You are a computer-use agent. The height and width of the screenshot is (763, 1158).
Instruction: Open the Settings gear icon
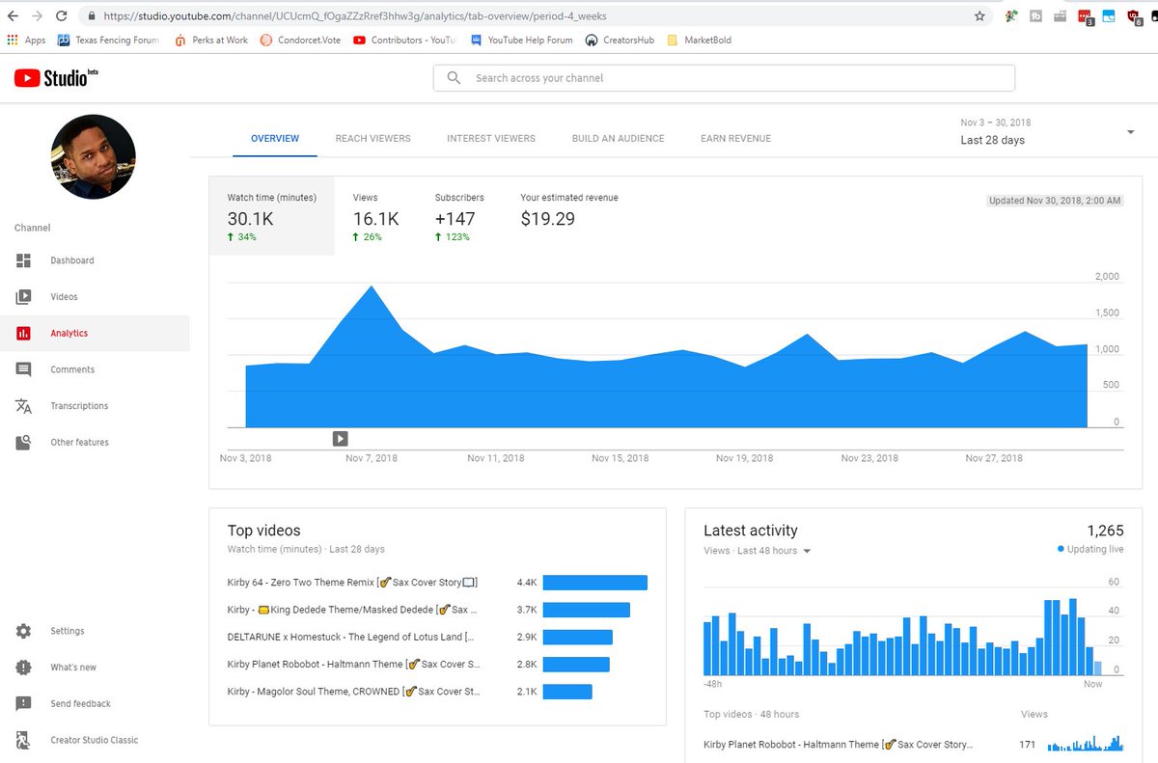click(24, 631)
